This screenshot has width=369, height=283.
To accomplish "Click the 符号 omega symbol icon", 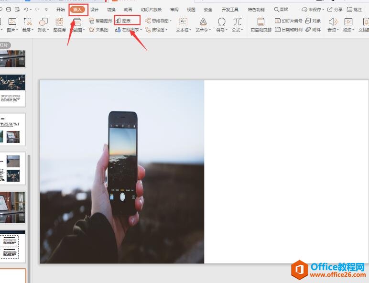I will [x=221, y=22].
